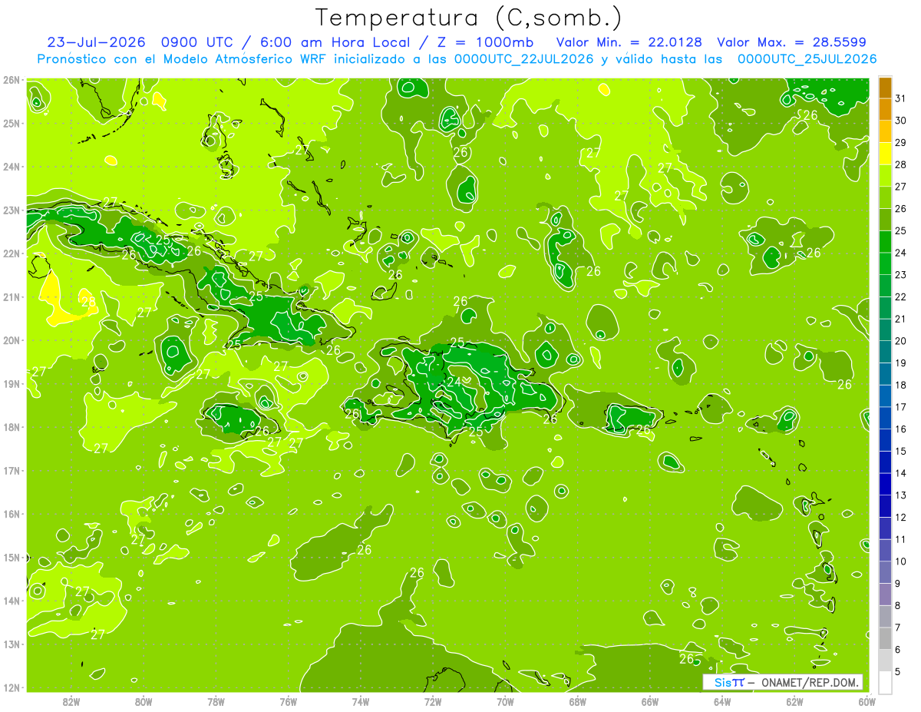This screenshot has width=921, height=712.
Task: Click the '18N' latitude axis label
Action: (x=11, y=427)
